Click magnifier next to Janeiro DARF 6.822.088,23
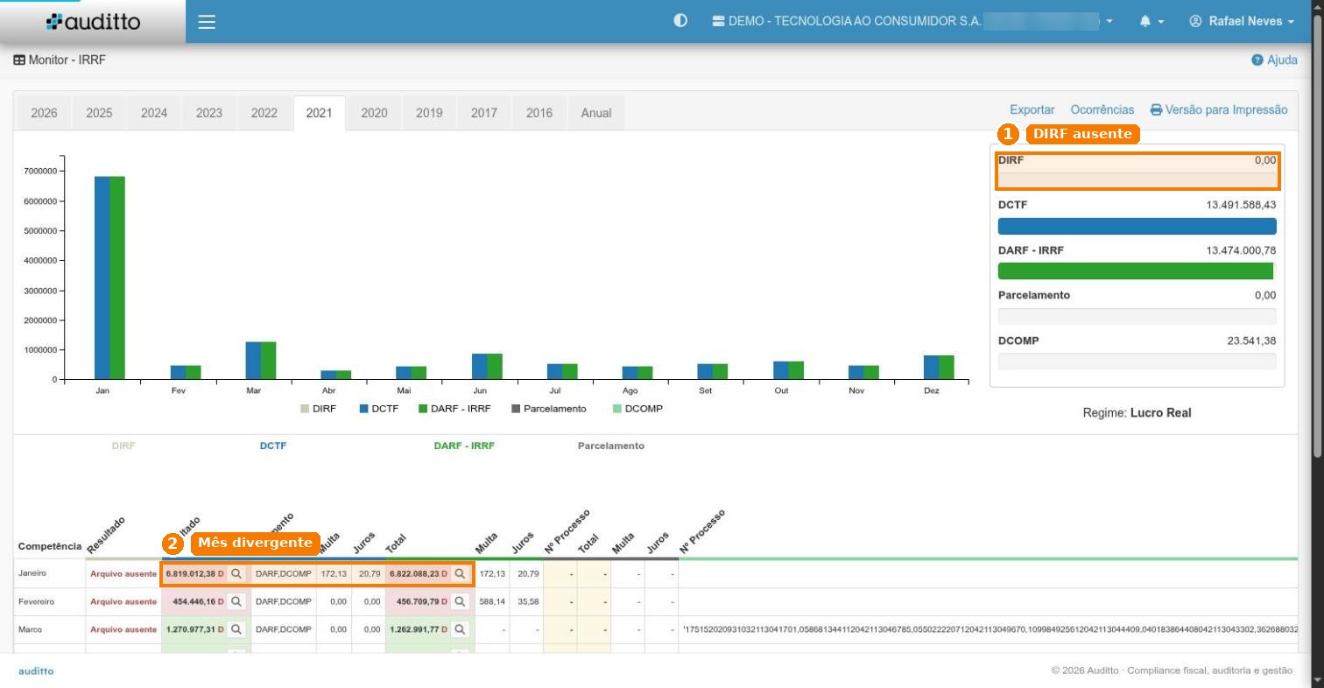1324x688 pixels. coord(460,574)
